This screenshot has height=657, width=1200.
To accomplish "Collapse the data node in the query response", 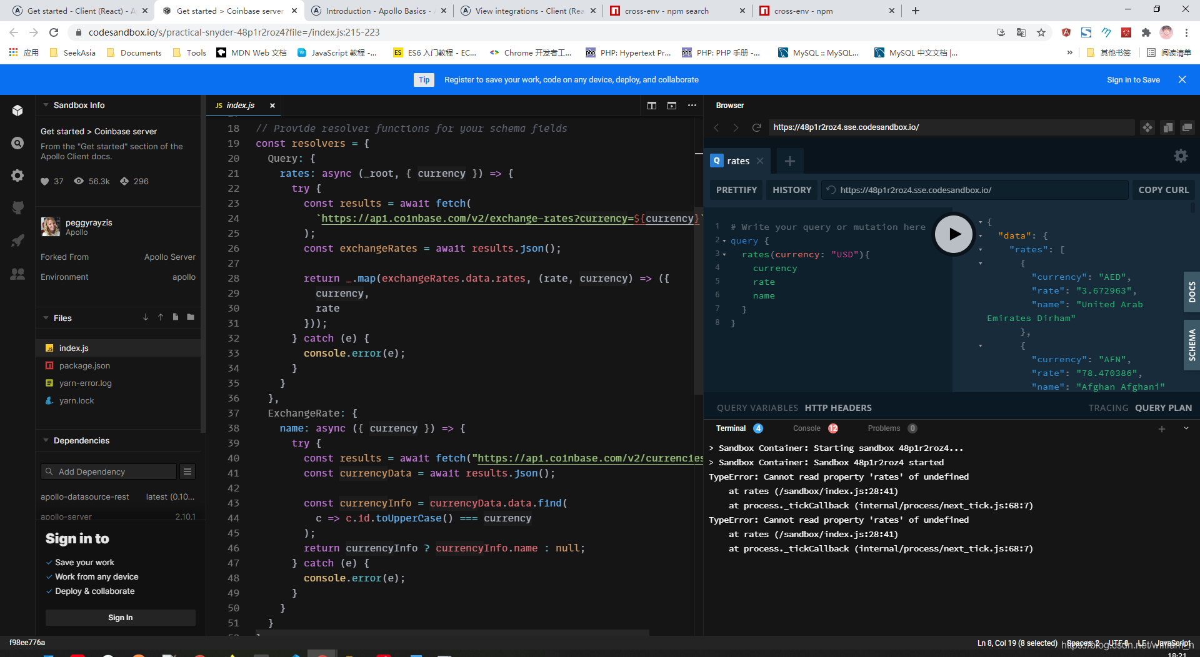I will click(980, 235).
